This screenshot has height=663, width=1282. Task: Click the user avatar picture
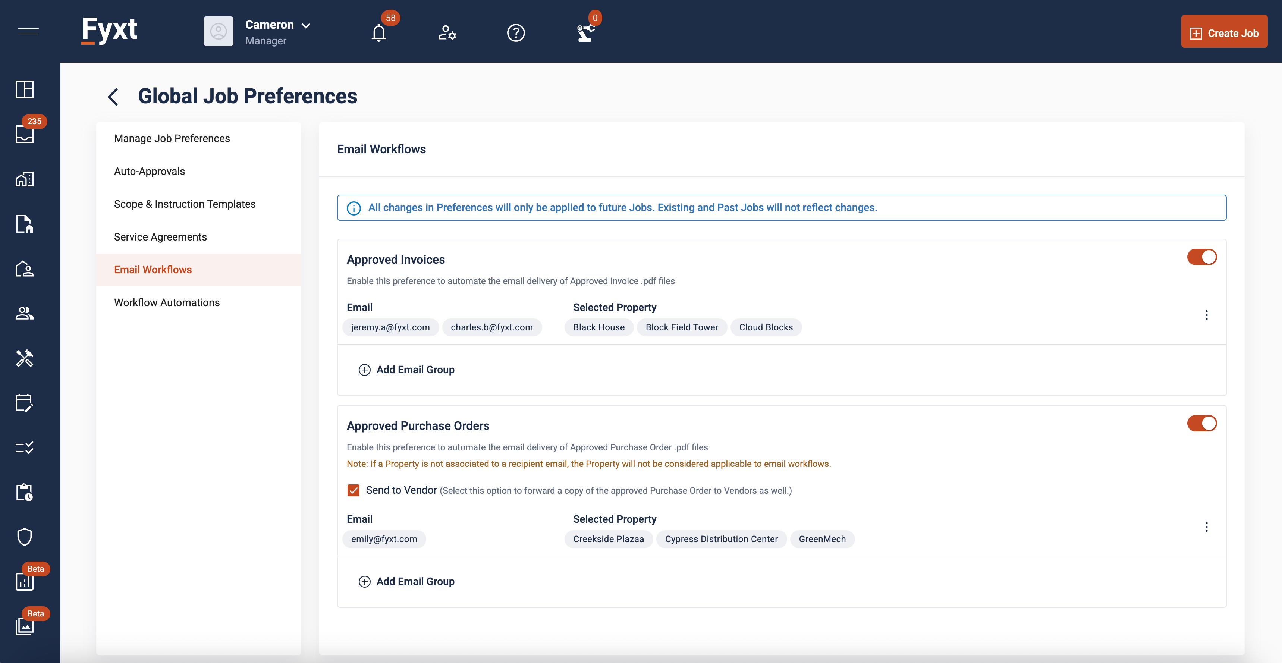[x=219, y=31]
